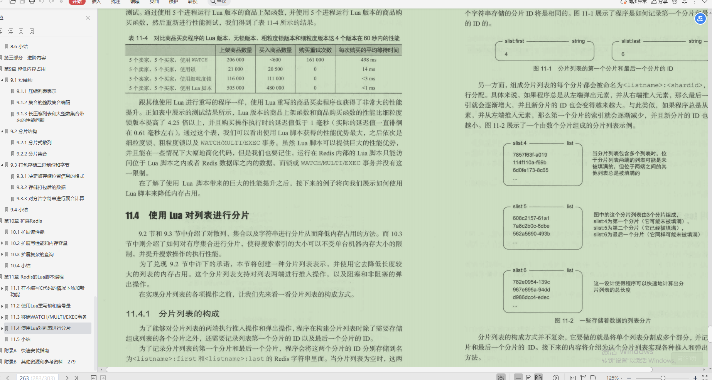Screen dimensions: 712x380
Task: Open bookmark 10.1 扩展读性能
Action: [x=27, y=232]
